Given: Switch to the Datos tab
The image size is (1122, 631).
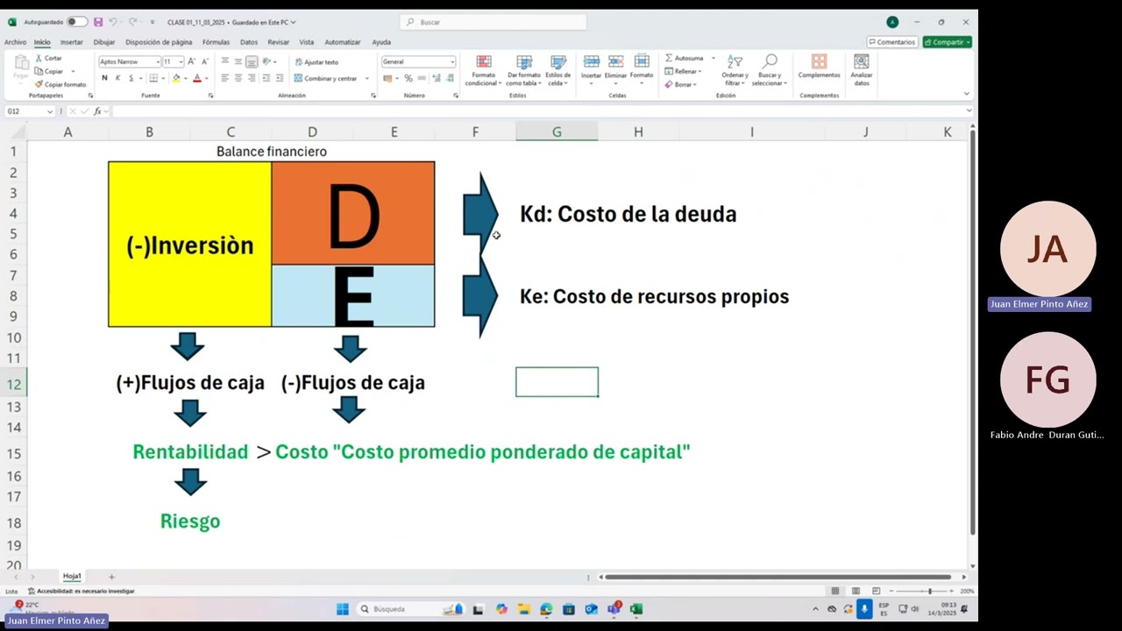Looking at the screenshot, I should coord(249,42).
